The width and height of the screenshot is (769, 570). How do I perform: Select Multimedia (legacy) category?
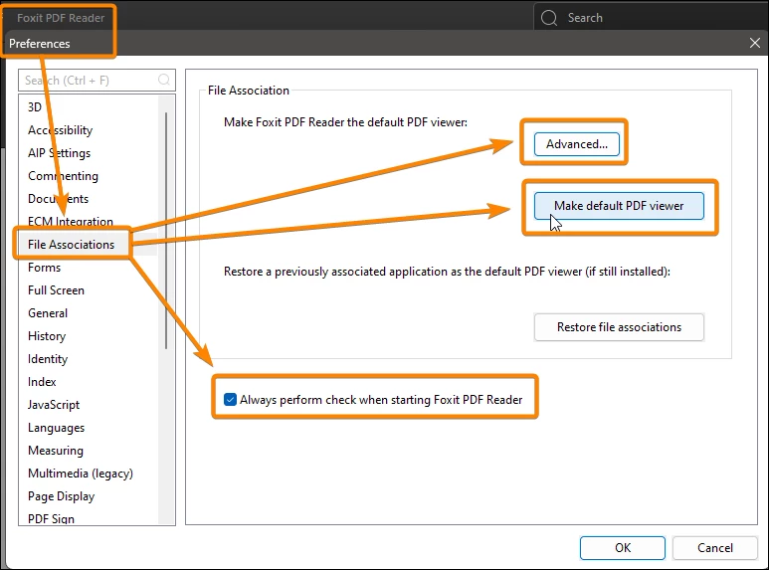[81, 474]
